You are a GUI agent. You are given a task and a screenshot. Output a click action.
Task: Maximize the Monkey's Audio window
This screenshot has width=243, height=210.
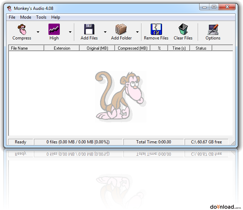[214, 7]
